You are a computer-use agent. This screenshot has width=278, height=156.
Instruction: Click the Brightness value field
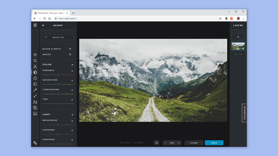(x=72, y=121)
